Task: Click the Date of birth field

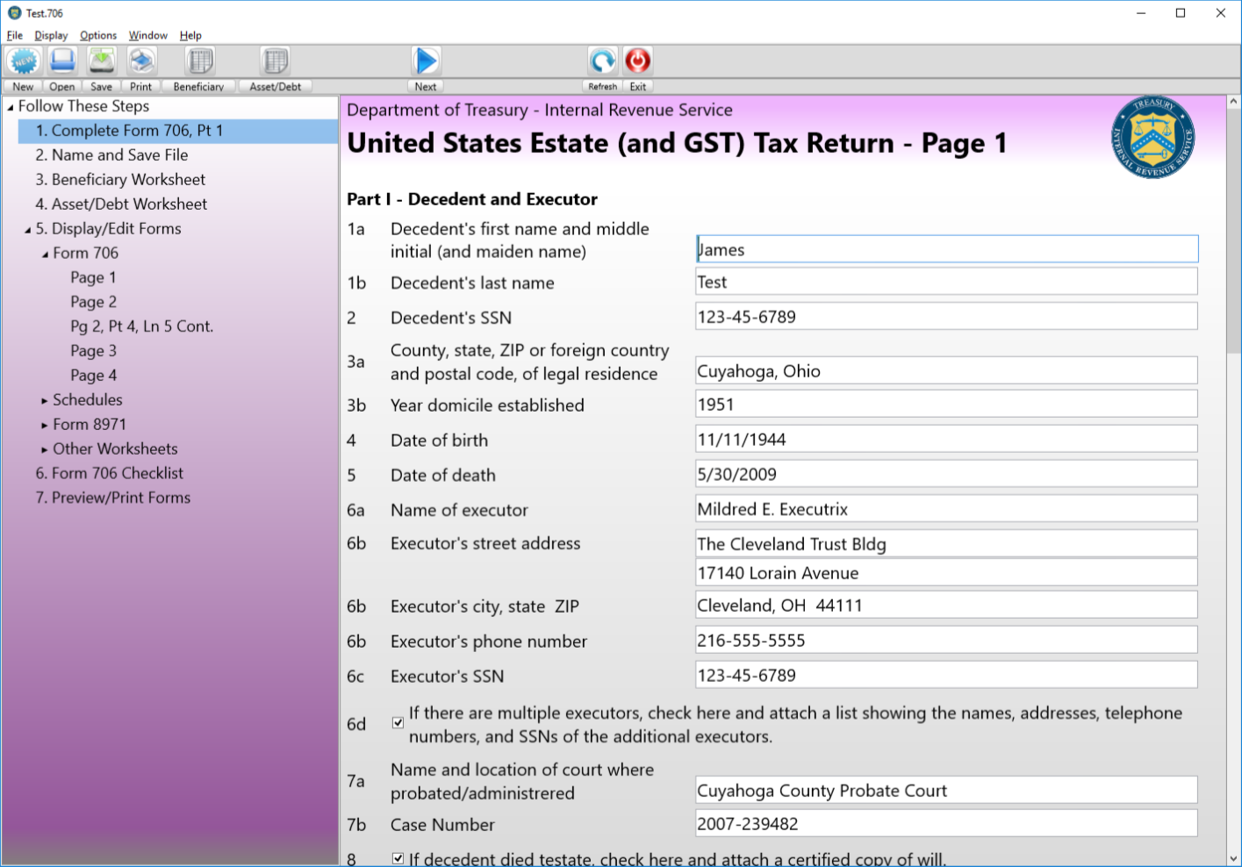Action: [946, 439]
